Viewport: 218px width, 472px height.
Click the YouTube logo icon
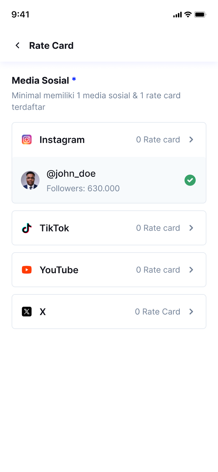tap(27, 270)
